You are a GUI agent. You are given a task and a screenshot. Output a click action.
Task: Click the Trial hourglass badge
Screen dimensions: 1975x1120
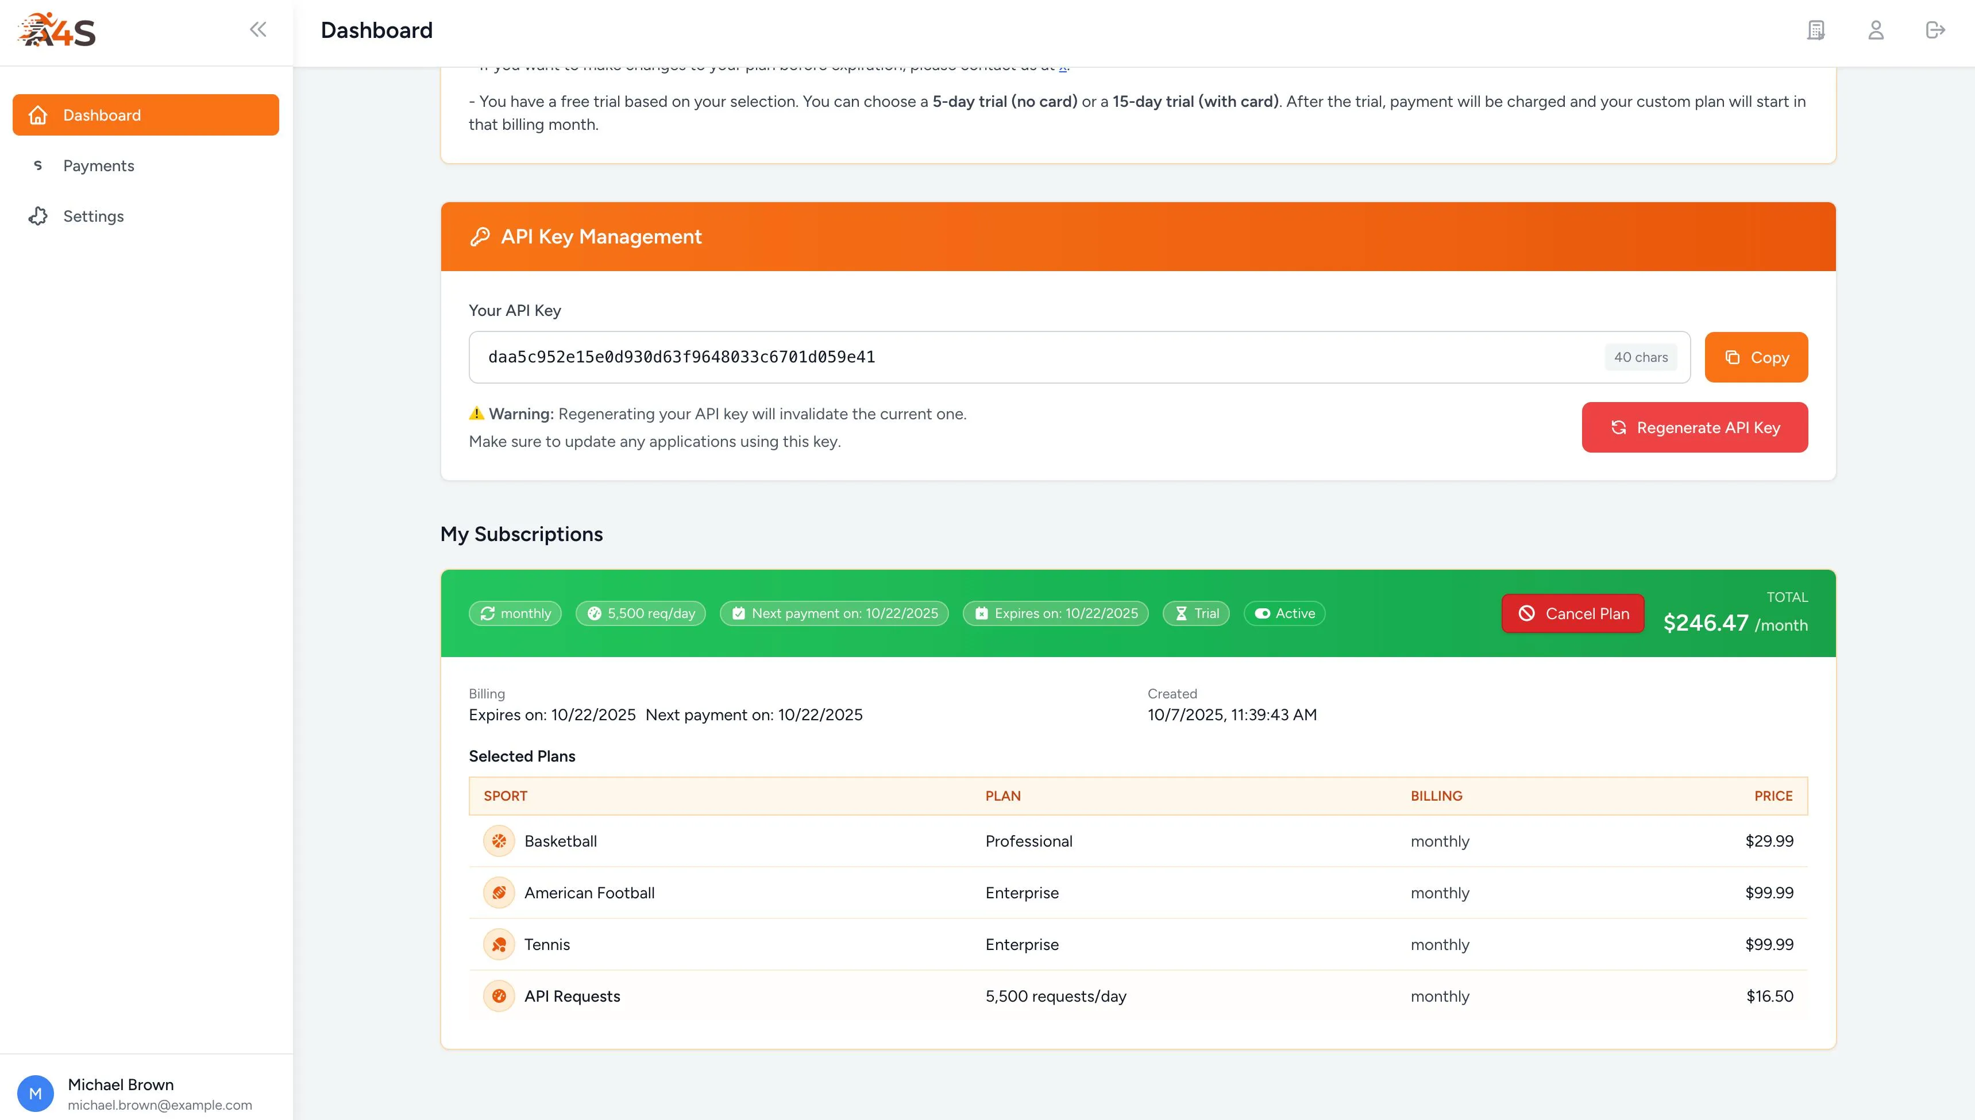click(x=1195, y=613)
